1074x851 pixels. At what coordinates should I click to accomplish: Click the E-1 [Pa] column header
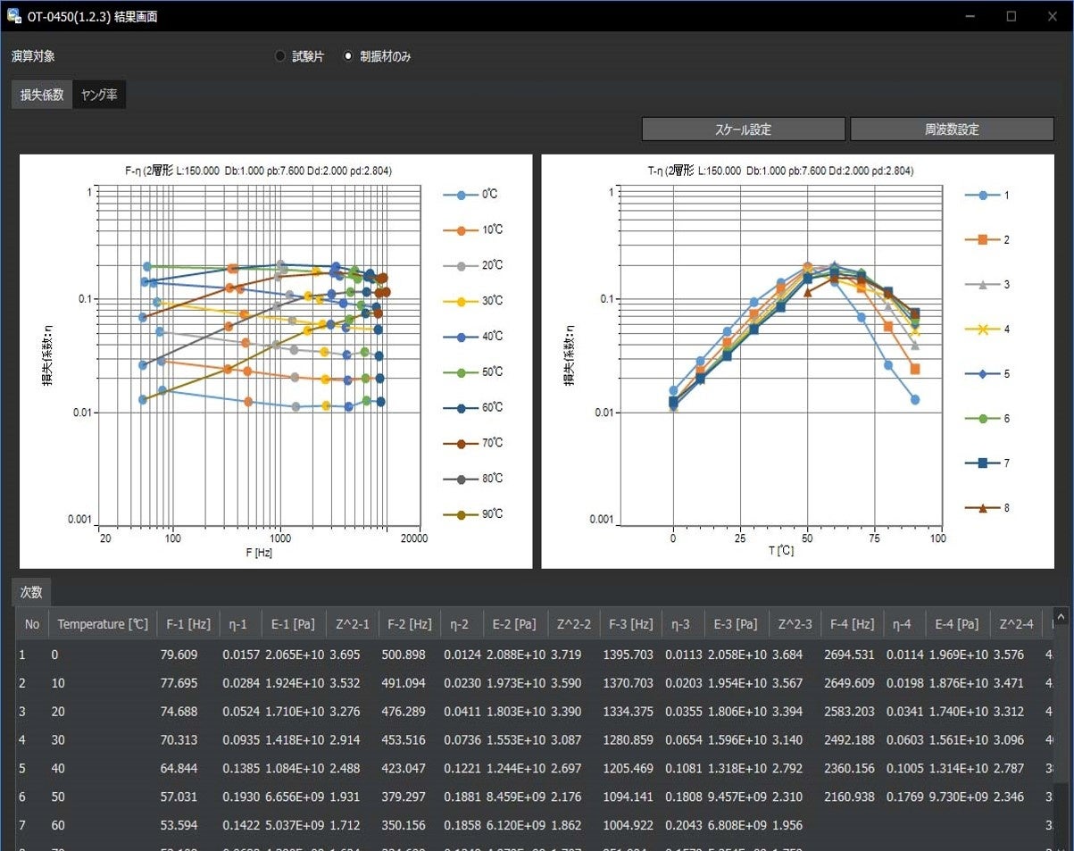click(294, 624)
